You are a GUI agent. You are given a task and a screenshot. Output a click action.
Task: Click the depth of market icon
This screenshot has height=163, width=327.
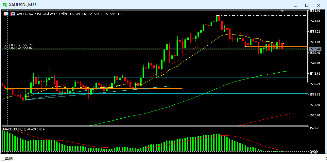13,14
